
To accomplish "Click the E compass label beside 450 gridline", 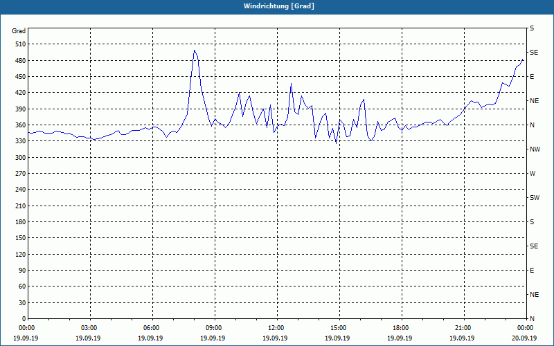I will [x=532, y=77].
